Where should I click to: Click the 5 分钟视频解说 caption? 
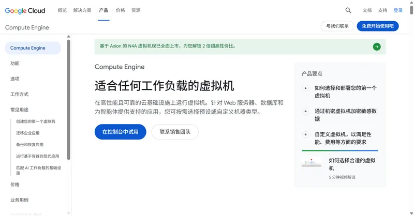click(342, 177)
